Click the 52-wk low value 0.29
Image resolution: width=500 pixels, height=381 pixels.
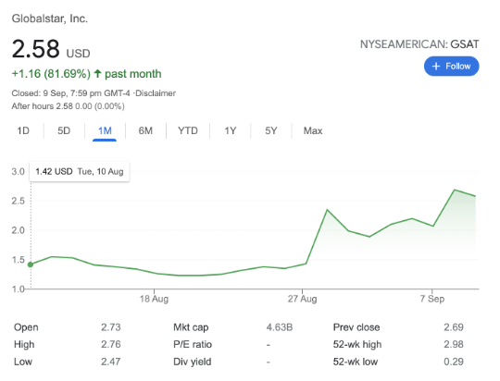click(x=454, y=362)
